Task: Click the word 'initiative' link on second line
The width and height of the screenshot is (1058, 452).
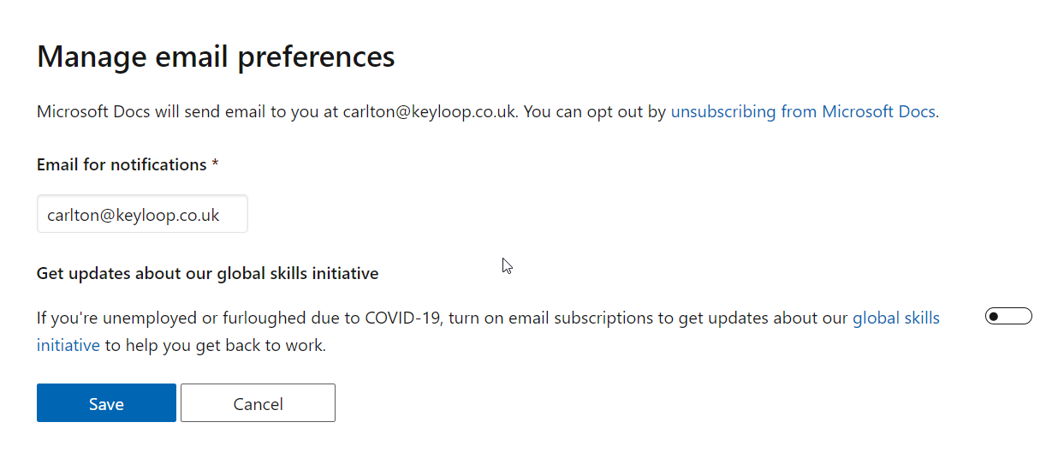Action: pyautogui.click(x=68, y=346)
